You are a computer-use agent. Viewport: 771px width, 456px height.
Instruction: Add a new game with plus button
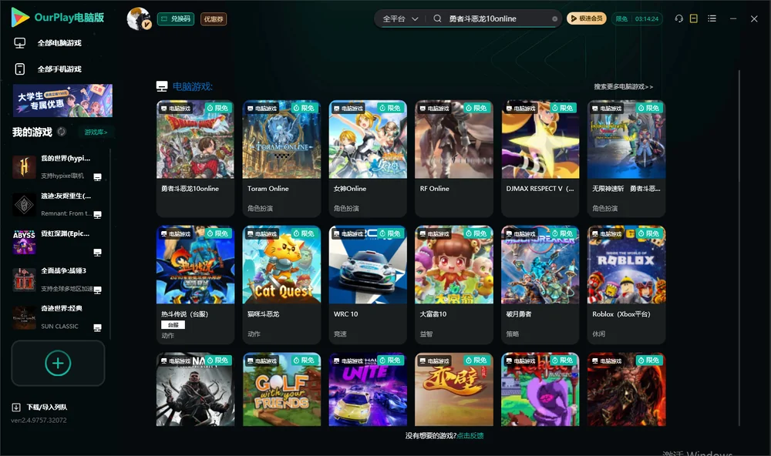58,363
